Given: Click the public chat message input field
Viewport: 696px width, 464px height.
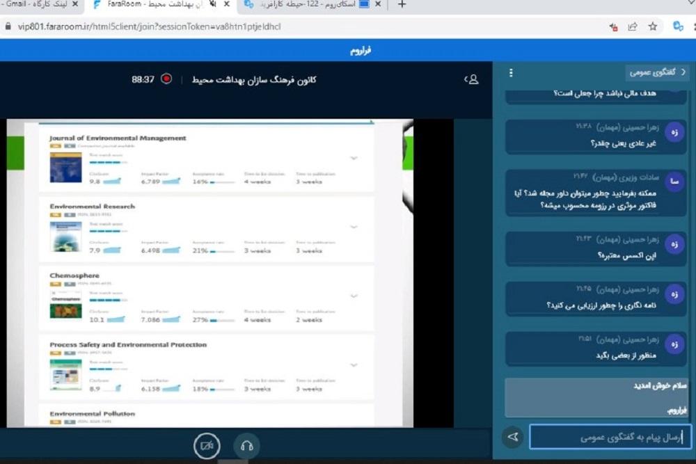Looking at the screenshot, I should click(610, 438).
